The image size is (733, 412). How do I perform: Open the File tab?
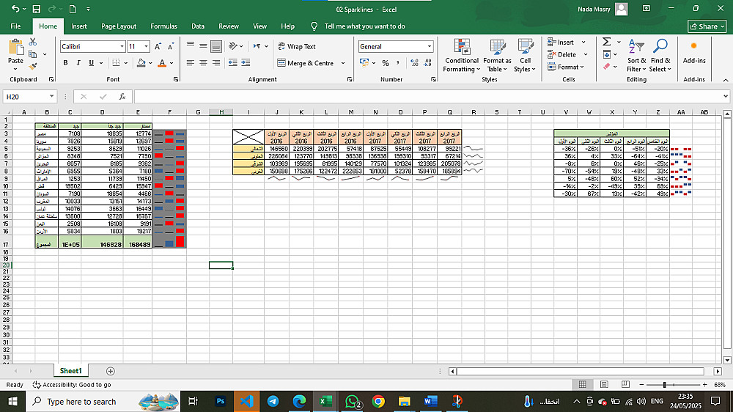[15, 26]
